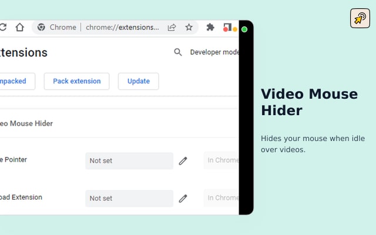Image resolution: width=376 pixels, height=235 pixels.
Task: Search extensions with the magnifier icon
Action: pyautogui.click(x=177, y=52)
